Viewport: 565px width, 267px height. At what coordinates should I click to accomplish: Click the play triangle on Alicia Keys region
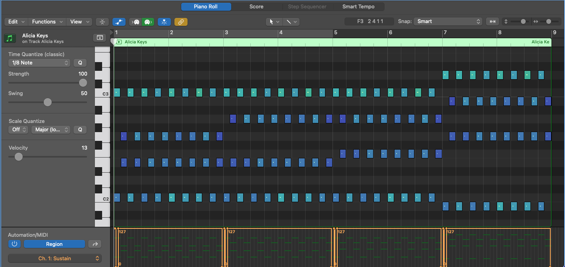[119, 42]
